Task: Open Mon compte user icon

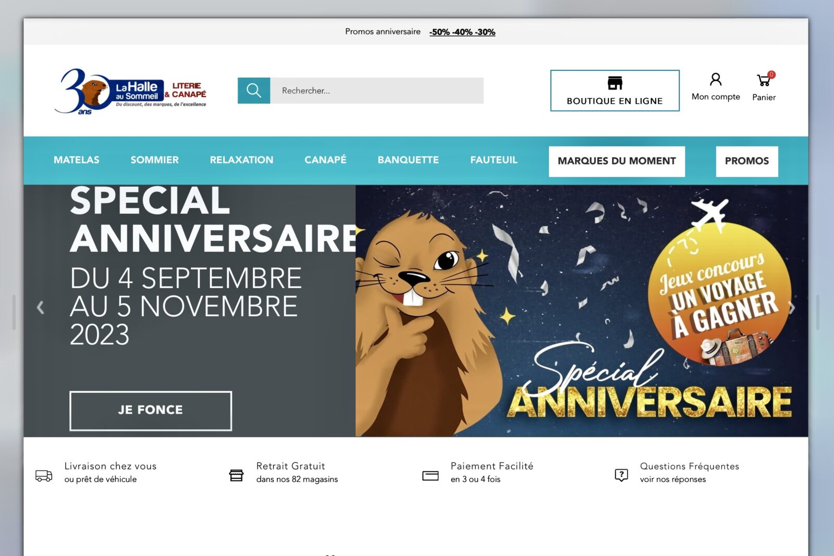Action: [x=716, y=79]
